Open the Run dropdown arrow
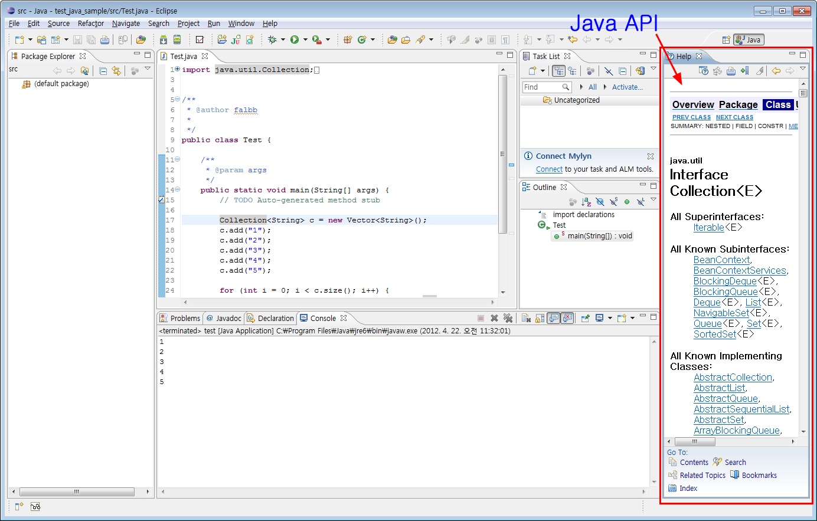The image size is (817, 521). [305, 40]
